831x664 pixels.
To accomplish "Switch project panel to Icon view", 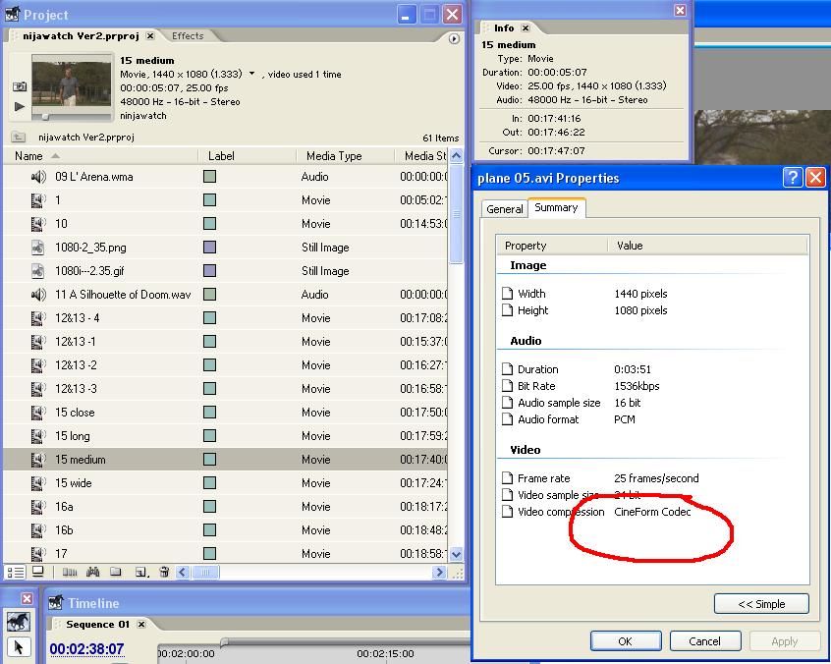I will [x=37, y=572].
